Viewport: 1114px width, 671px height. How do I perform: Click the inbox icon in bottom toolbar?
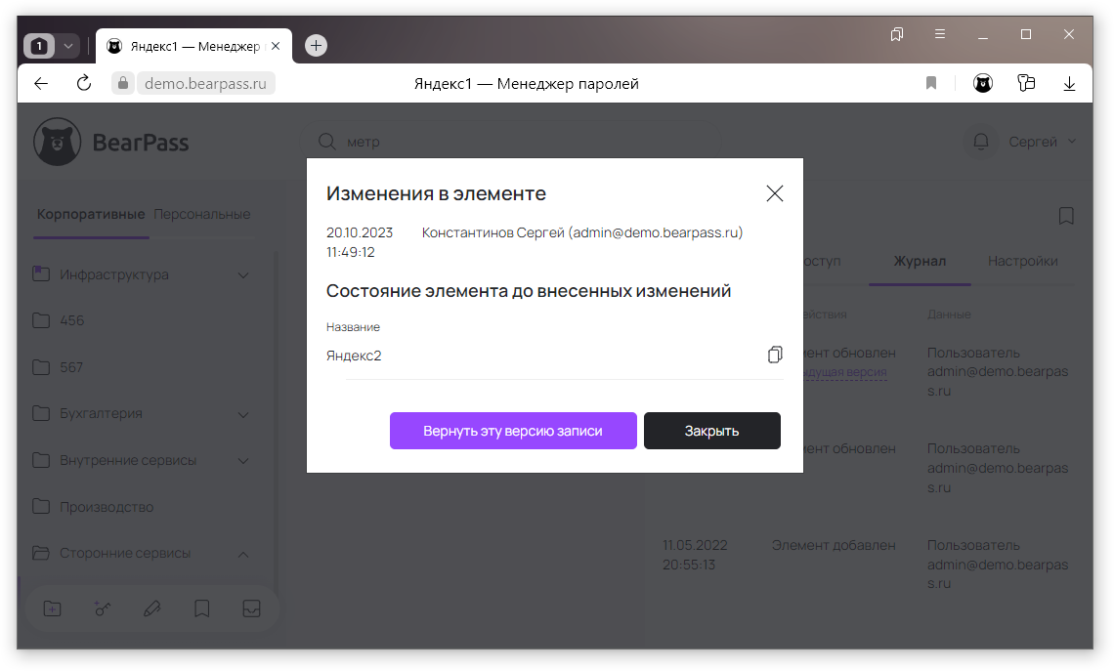[x=251, y=608]
